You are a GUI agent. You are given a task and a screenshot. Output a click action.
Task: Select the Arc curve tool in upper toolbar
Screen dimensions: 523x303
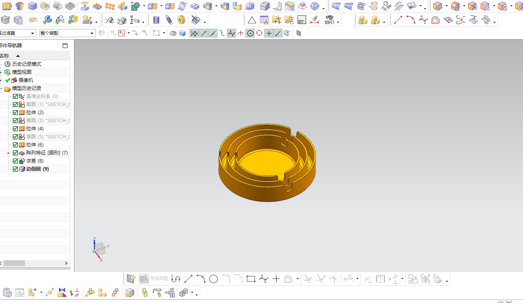[411, 20]
